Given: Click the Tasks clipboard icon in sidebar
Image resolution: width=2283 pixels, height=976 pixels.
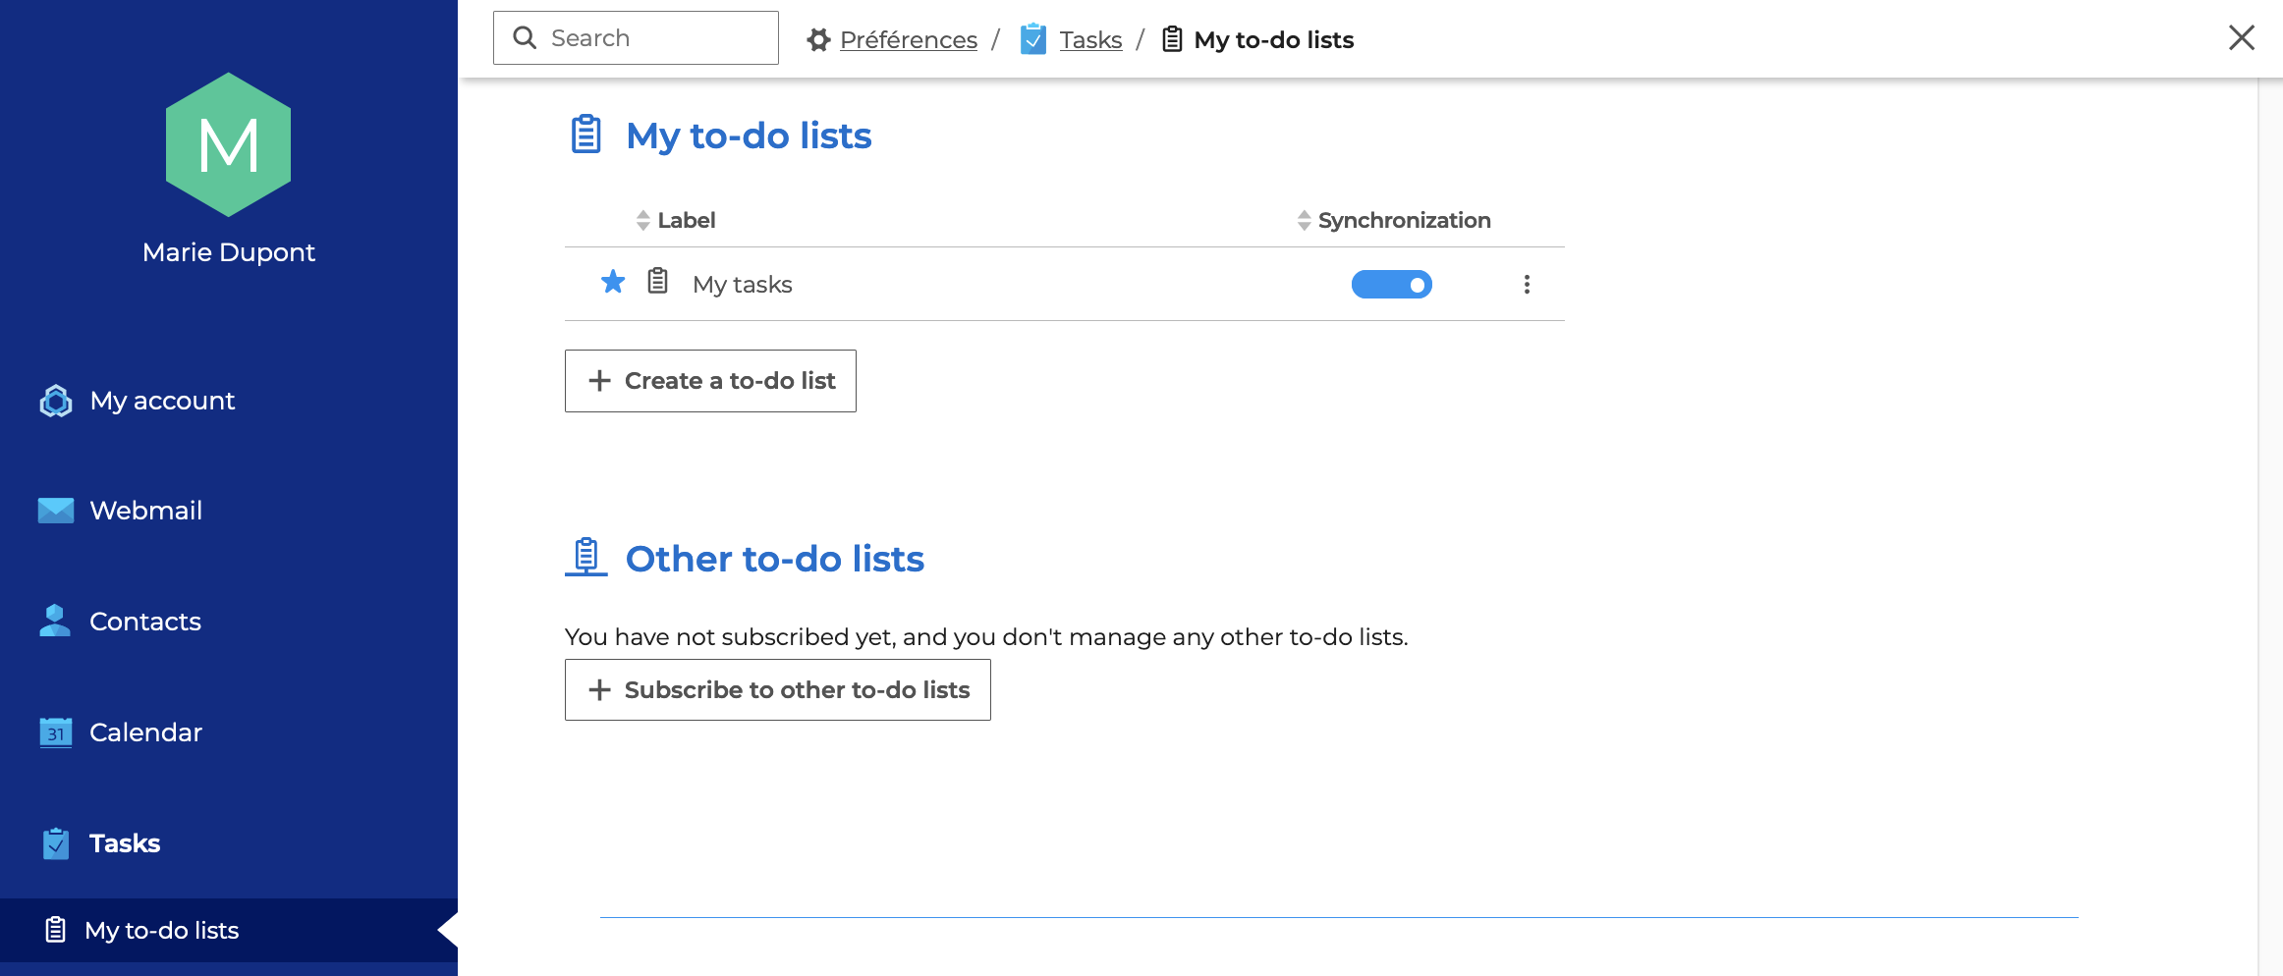Looking at the screenshot, I should point(56,843).
